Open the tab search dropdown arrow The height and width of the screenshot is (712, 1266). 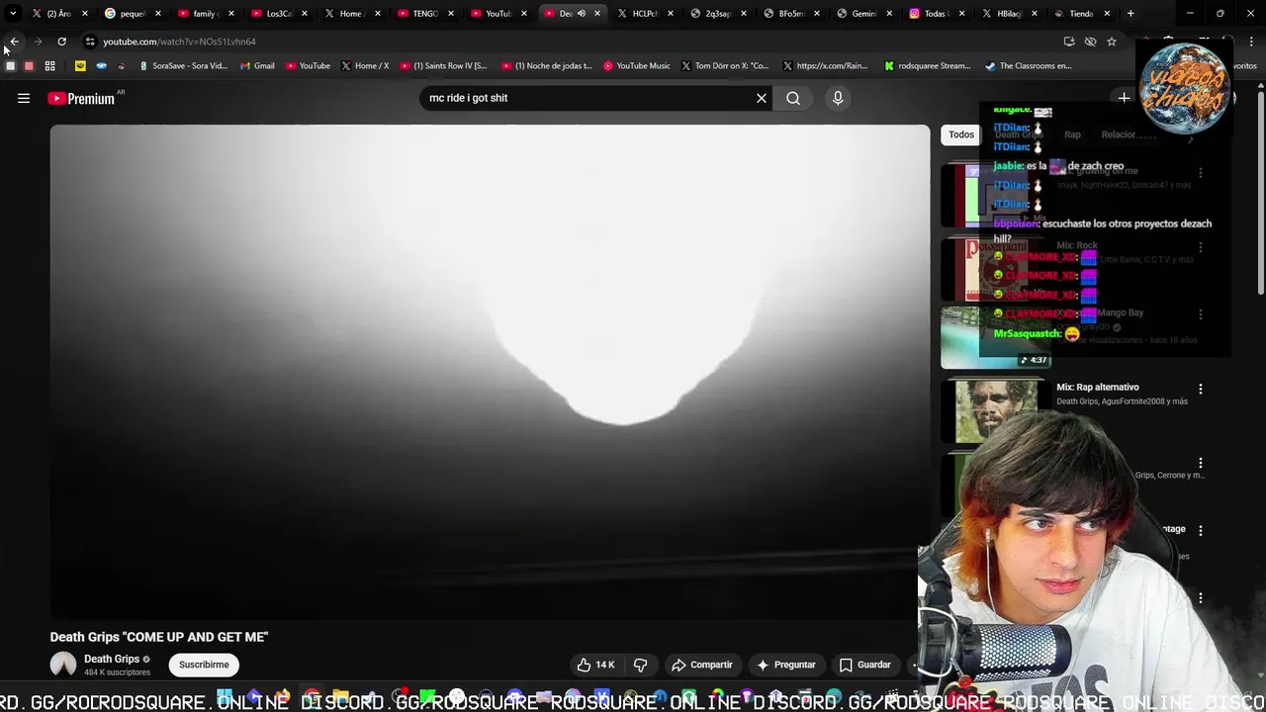tap(13, 13)
